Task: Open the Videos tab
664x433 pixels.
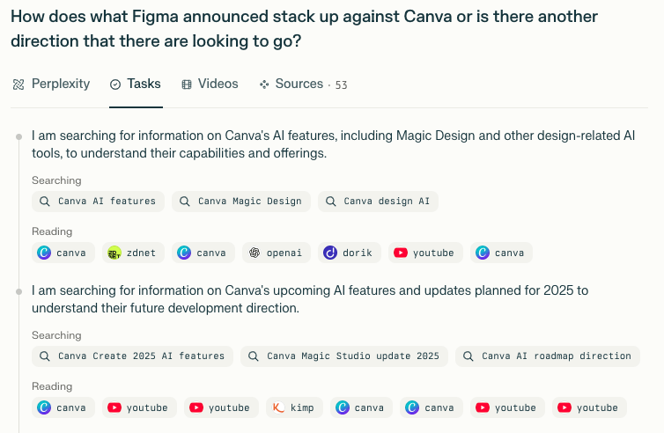Action: [x=210, y=84]
